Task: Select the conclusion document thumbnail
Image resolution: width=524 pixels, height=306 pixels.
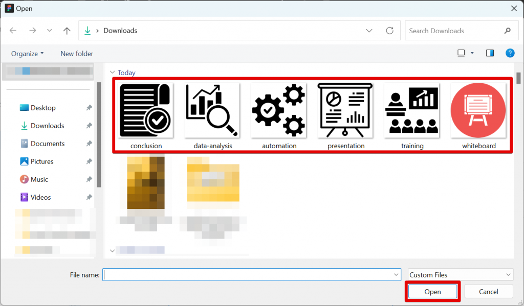Action: (146, 110)
